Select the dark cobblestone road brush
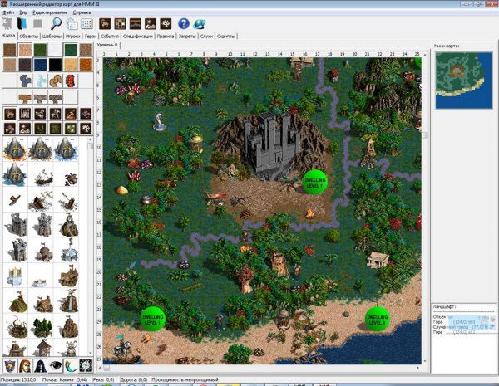 56,97
